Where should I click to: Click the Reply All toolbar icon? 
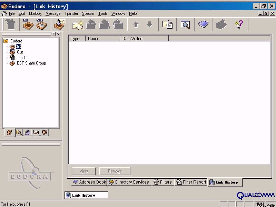coord(105,24)
